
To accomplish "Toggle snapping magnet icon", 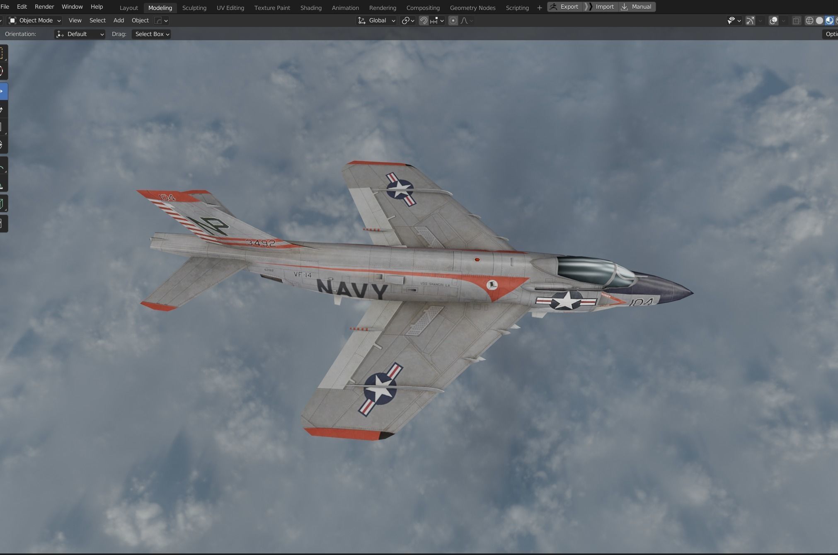I will point(424,20).
